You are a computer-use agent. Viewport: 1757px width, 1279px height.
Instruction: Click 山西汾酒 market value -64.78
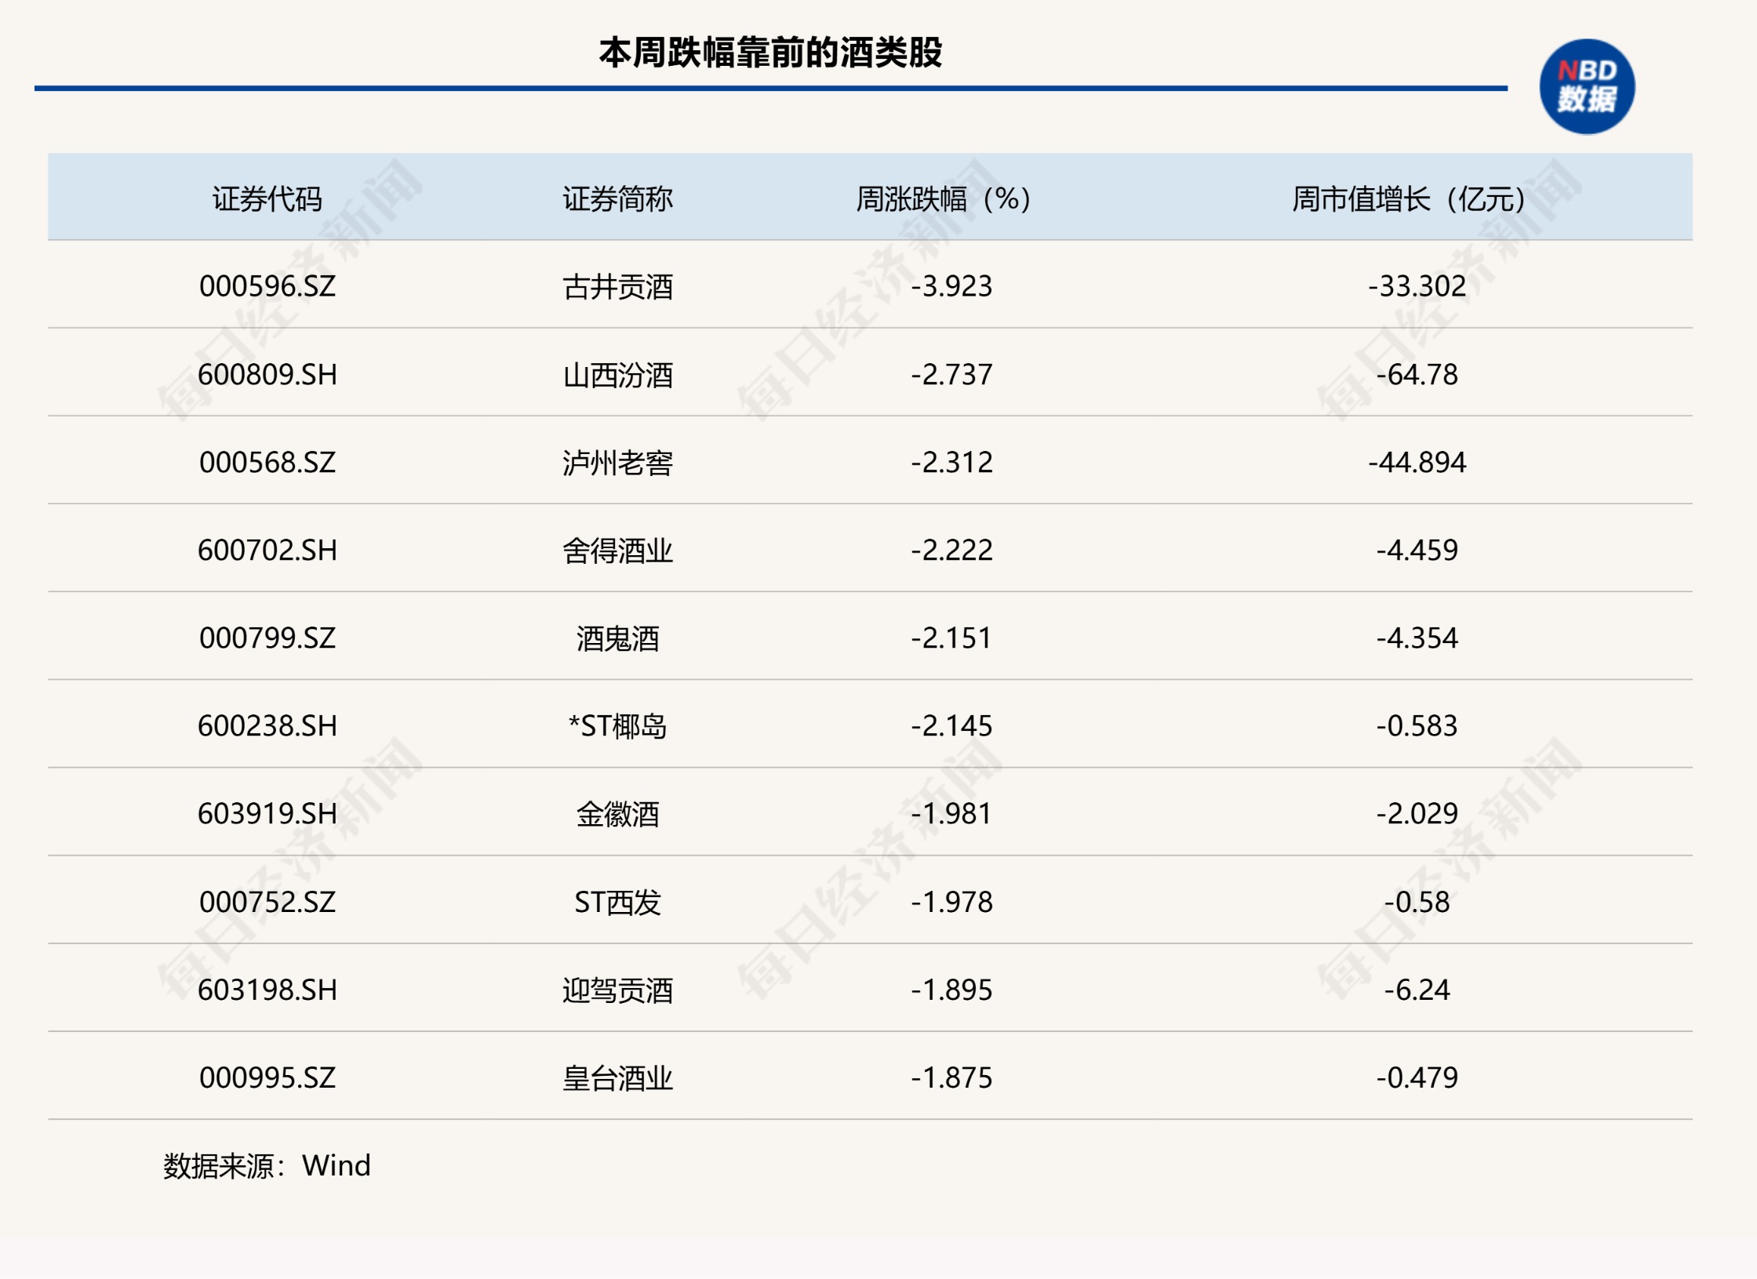tap(1417, 375)
